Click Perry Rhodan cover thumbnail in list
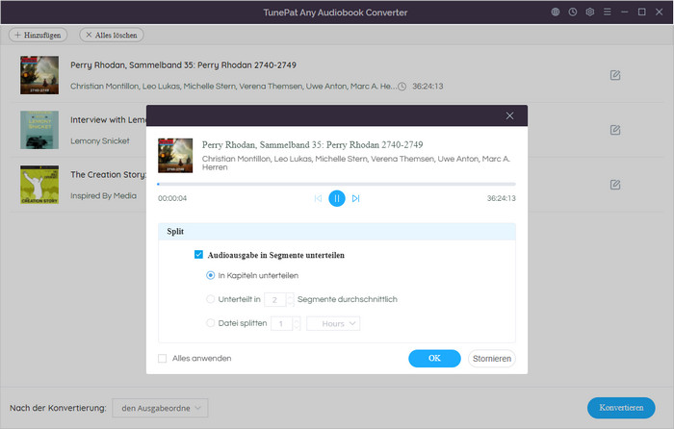 coord(39,75)
